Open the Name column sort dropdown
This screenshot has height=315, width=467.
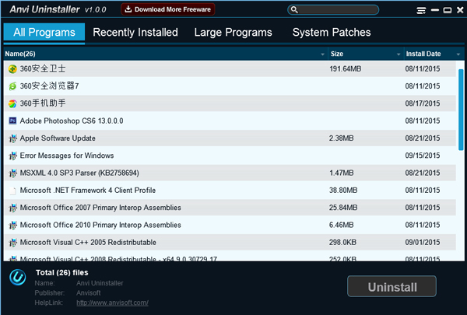(322, 54)
